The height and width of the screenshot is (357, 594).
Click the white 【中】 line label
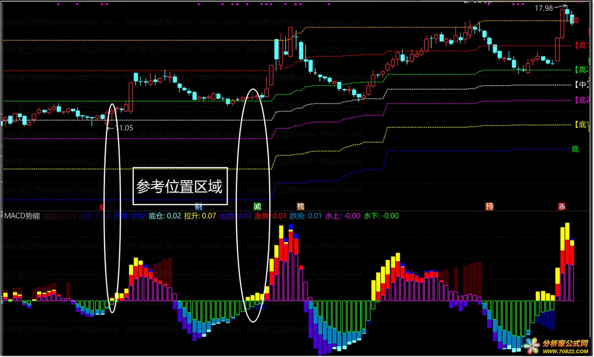(582, 85)
